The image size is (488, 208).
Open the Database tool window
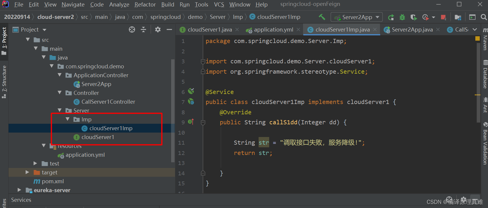(x=485, y=74)
